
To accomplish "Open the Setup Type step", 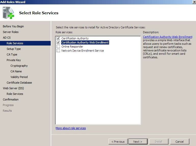I will 14,49.
